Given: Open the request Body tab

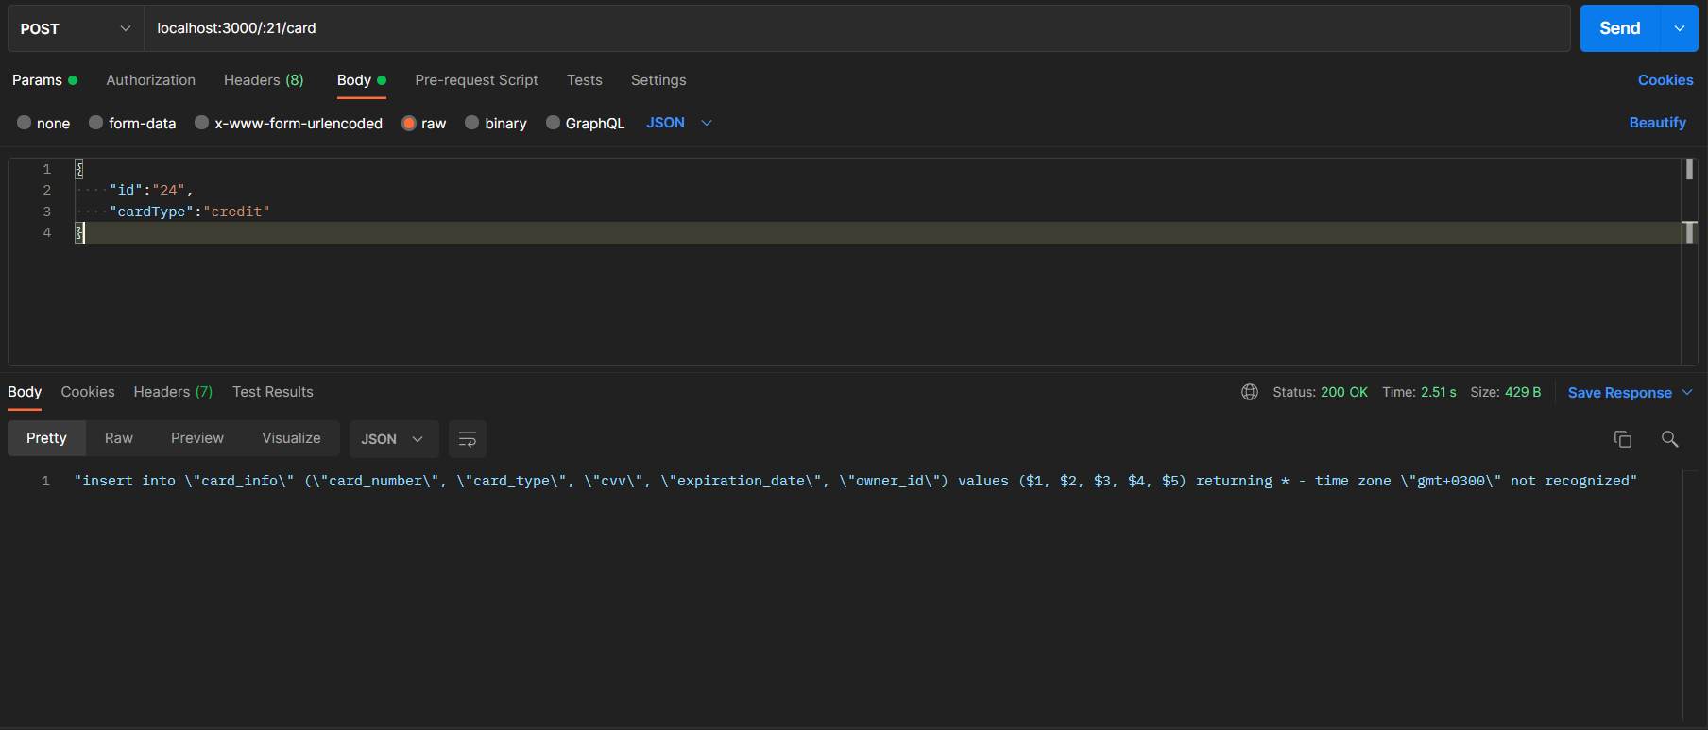Looking at the screenshot, I should tap(362, 80).
